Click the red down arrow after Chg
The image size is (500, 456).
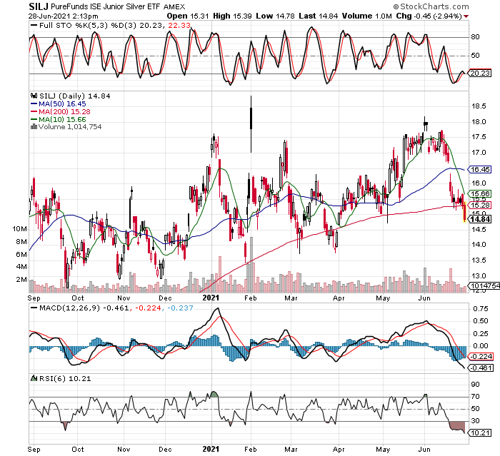pos(466,16)
